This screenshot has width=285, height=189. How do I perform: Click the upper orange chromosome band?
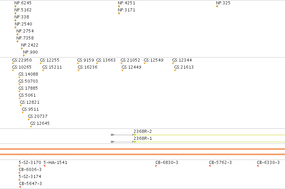(143, 149)
